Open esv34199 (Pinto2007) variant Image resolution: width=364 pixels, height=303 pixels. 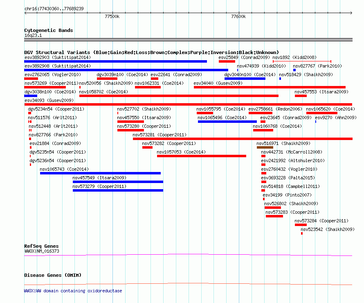287,195
